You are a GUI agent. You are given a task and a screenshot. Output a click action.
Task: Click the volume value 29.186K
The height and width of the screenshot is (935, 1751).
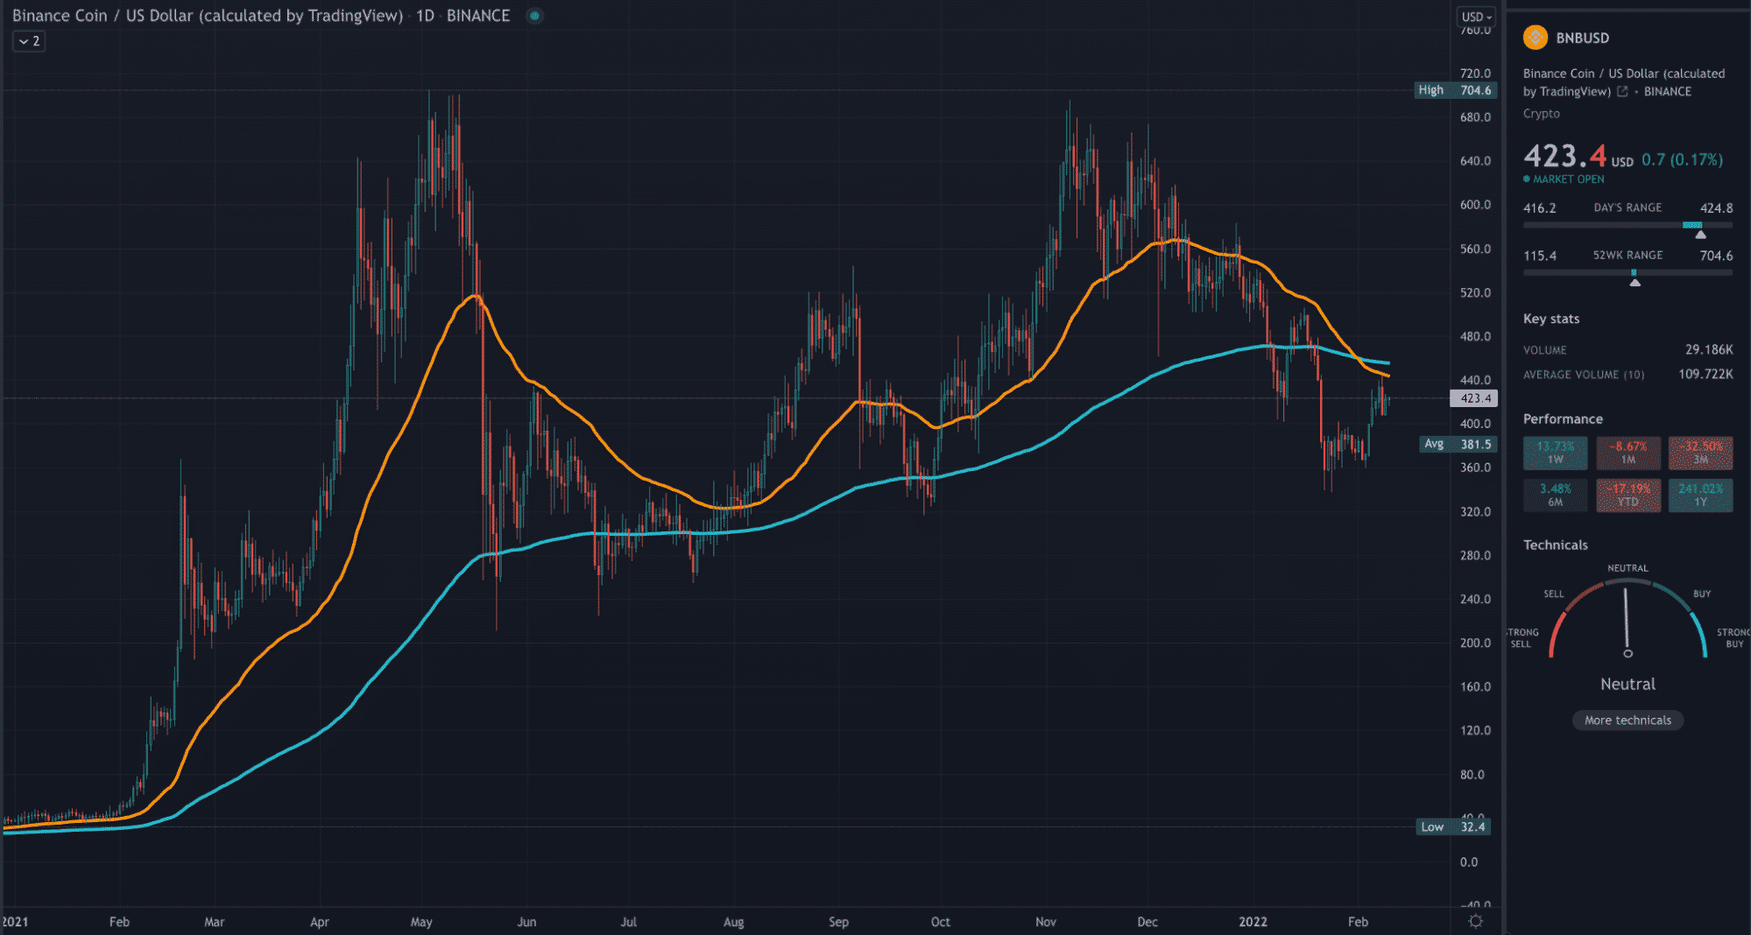point(1708,349)
